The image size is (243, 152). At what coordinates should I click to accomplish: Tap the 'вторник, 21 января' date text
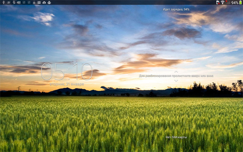tap(67, 84)
